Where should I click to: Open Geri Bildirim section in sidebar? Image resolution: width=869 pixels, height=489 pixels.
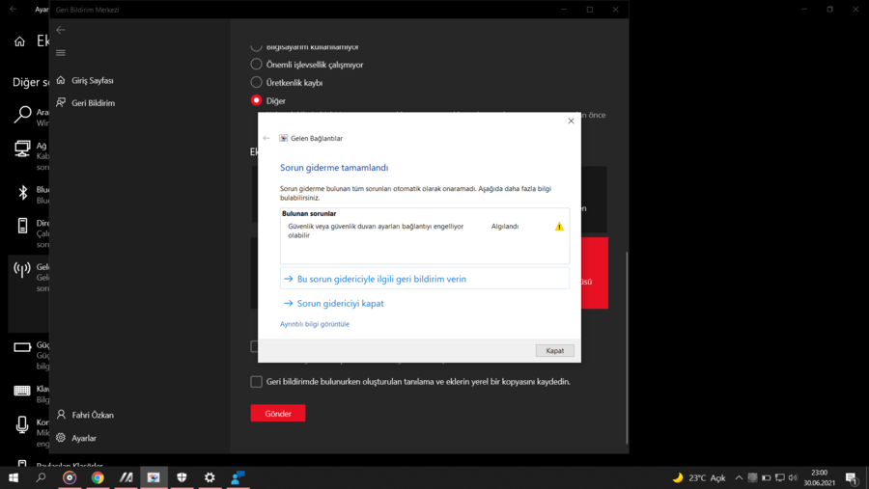(93, 103)
